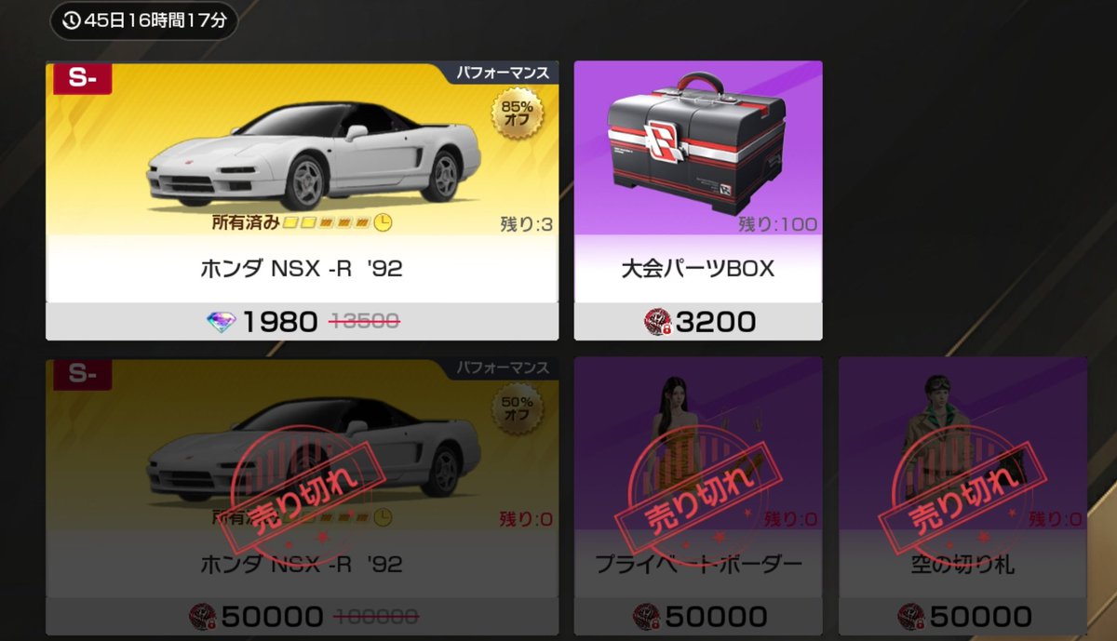Click the 50% off discount badge
This screenshot has height=641, width=1117.
pos(518,411)
